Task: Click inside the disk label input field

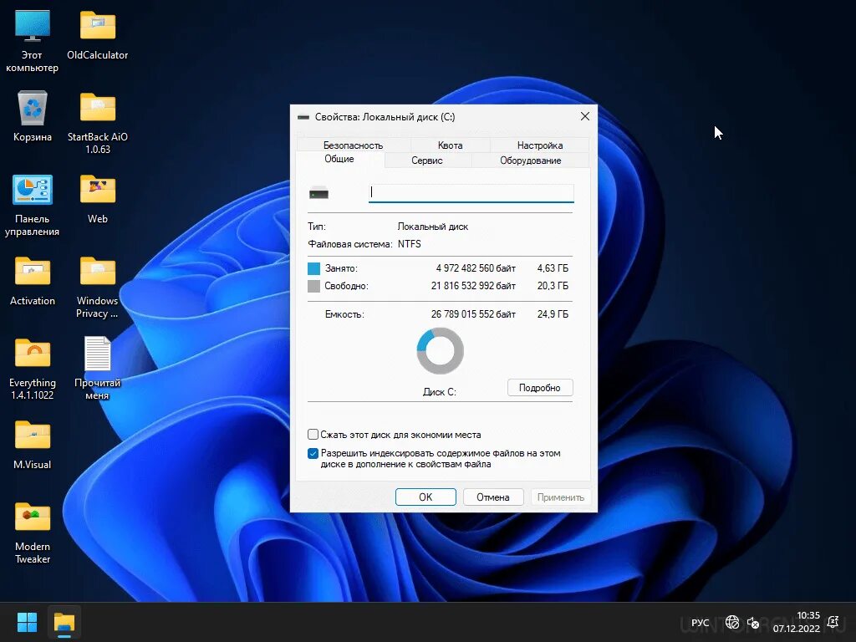Action: pos(471,192)
